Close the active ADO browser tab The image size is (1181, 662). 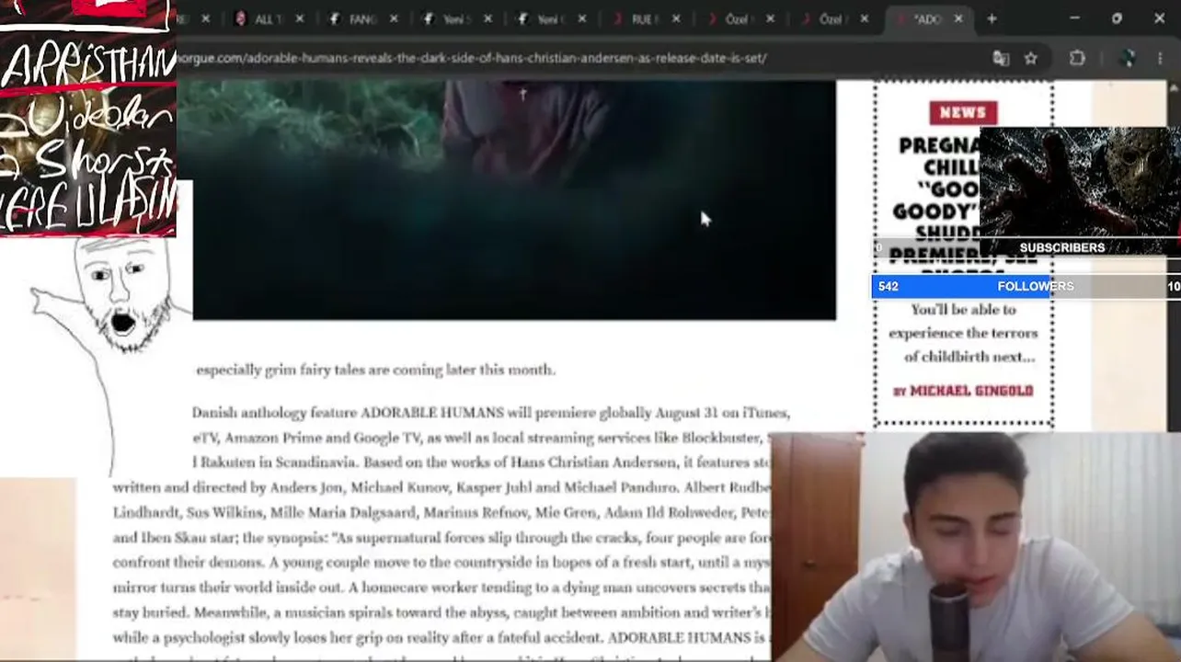click(x=957, y=19)
